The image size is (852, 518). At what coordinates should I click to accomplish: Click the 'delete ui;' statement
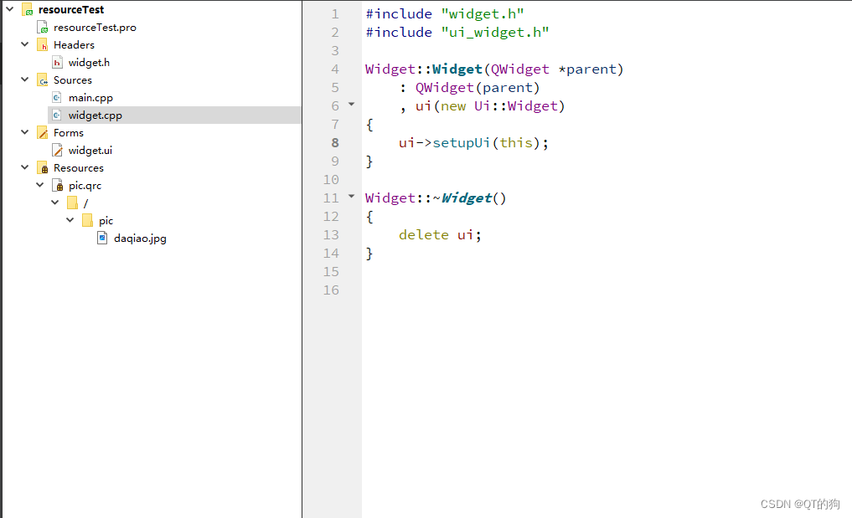(x=440, y=234)
